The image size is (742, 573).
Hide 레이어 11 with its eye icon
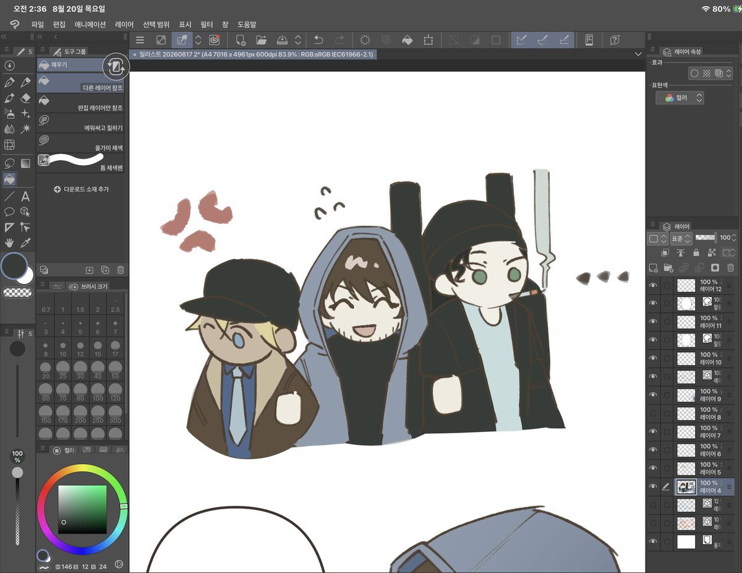tap(653, 322)
